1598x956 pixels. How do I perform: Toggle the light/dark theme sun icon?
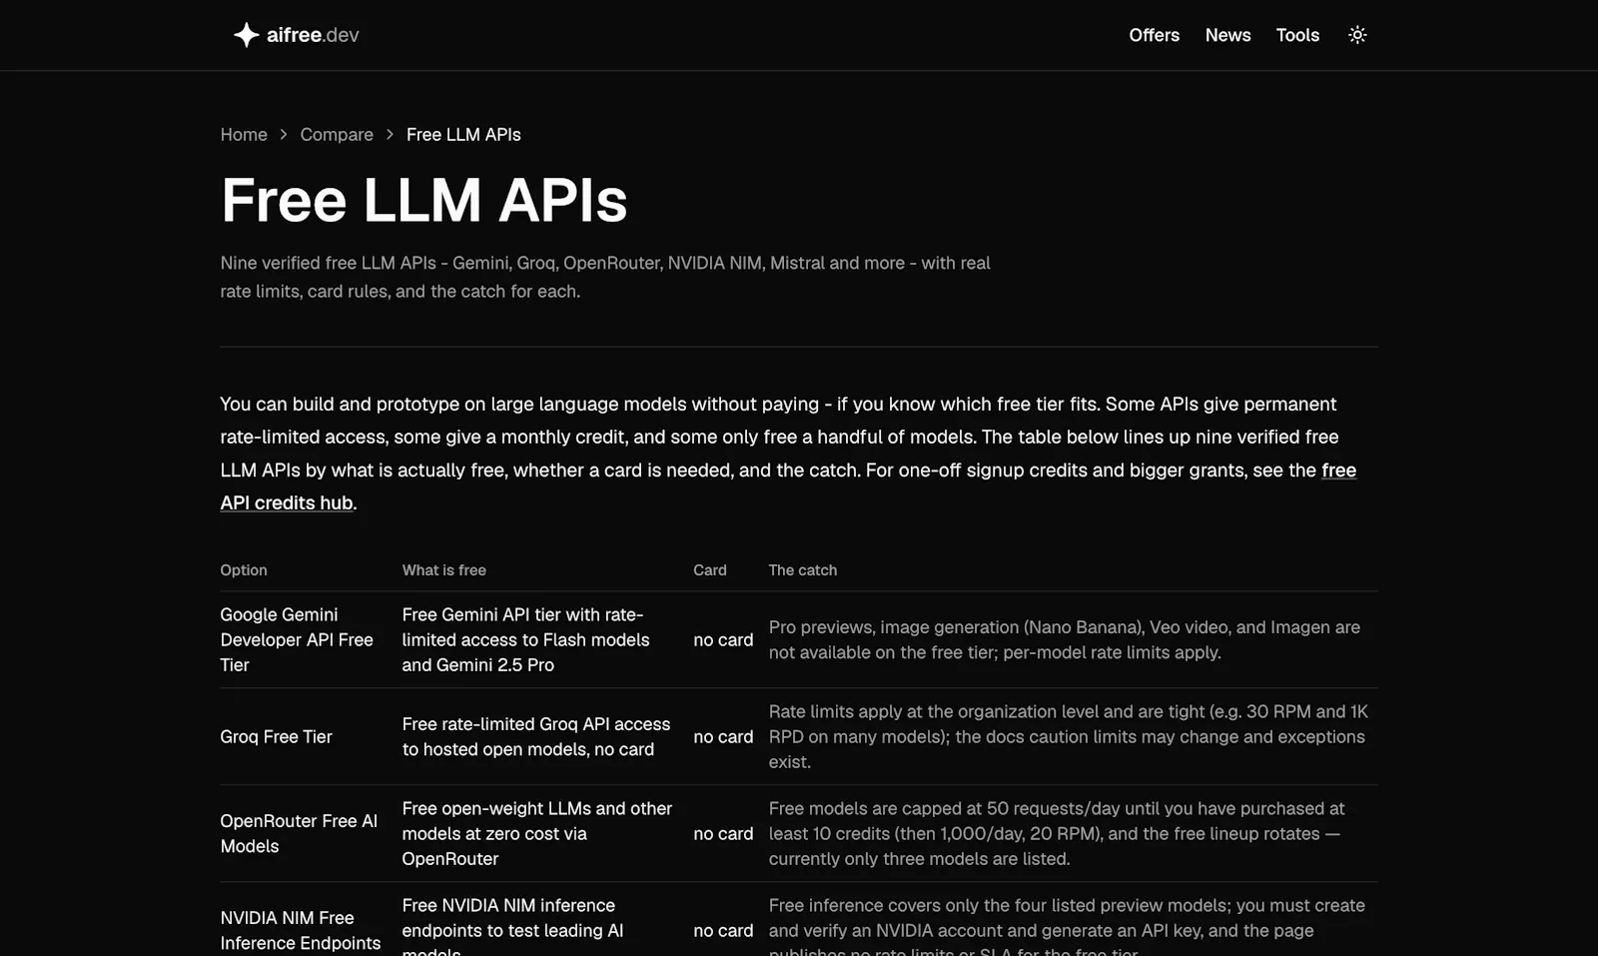1357,35
